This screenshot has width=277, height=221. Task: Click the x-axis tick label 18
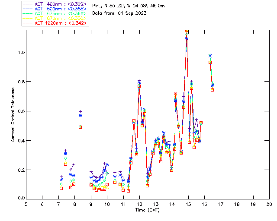coord(237,204)
